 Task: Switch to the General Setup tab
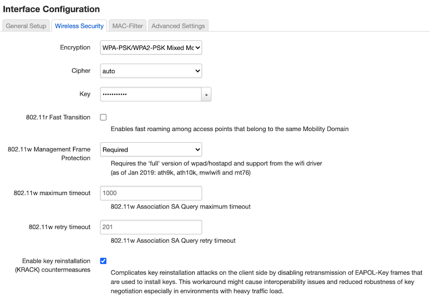click(x=26, y=26)
